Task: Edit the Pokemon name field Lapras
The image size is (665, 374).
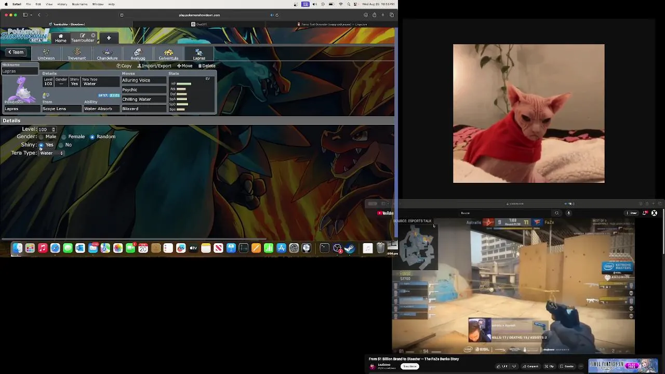Action: [x=22, y=109]
